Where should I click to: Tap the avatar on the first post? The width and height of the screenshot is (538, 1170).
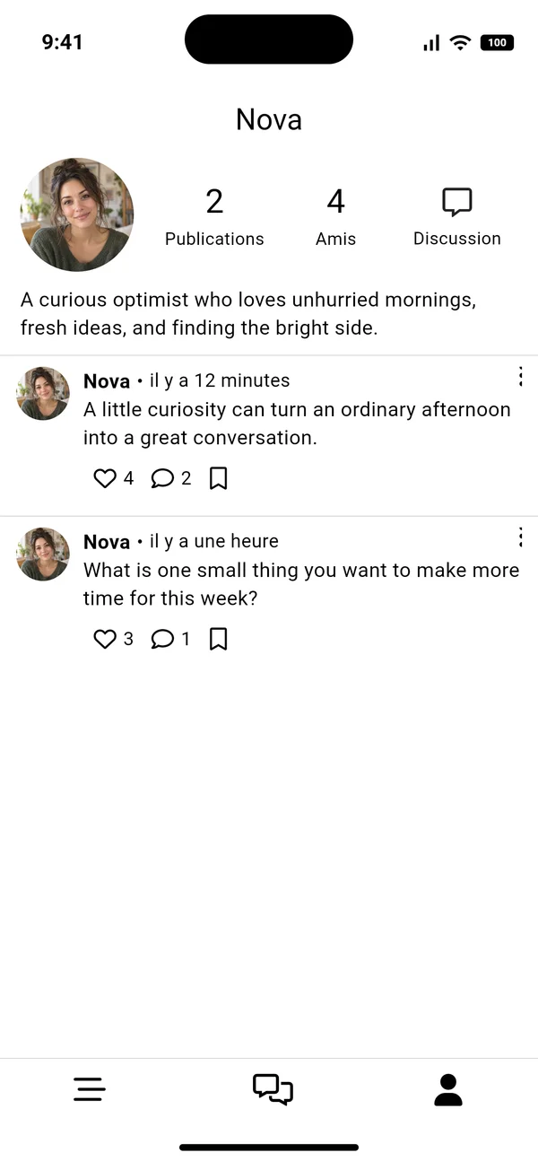(43, 393)
